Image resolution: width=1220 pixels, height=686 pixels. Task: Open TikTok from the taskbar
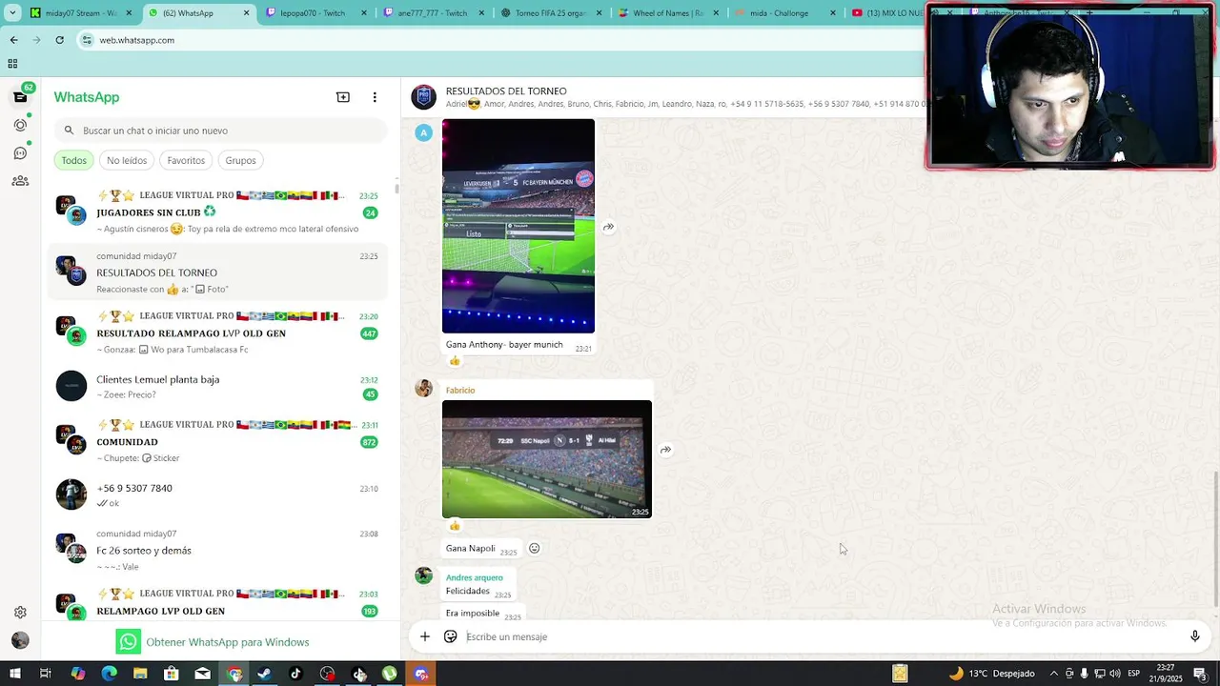click(x=295, y=674)
